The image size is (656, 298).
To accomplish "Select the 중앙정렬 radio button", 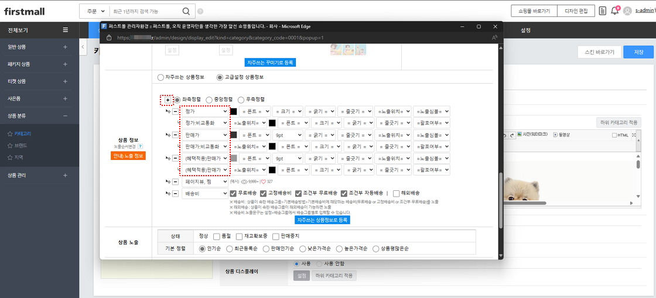I will (x=209, y=100).
